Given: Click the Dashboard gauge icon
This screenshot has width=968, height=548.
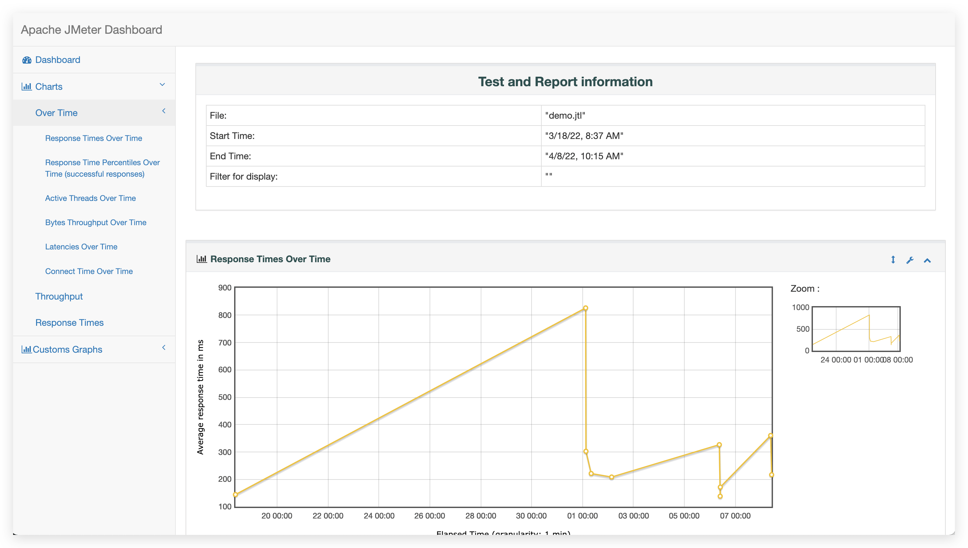Looking at the screenshot, I should pos(26,60).
